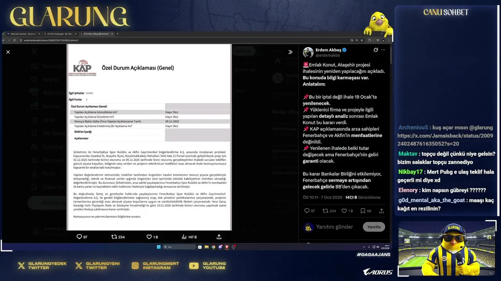This screenshot has height=281, width=501.
Task: Click the Yanıtını gönder reply field
Action: point(335,227)
